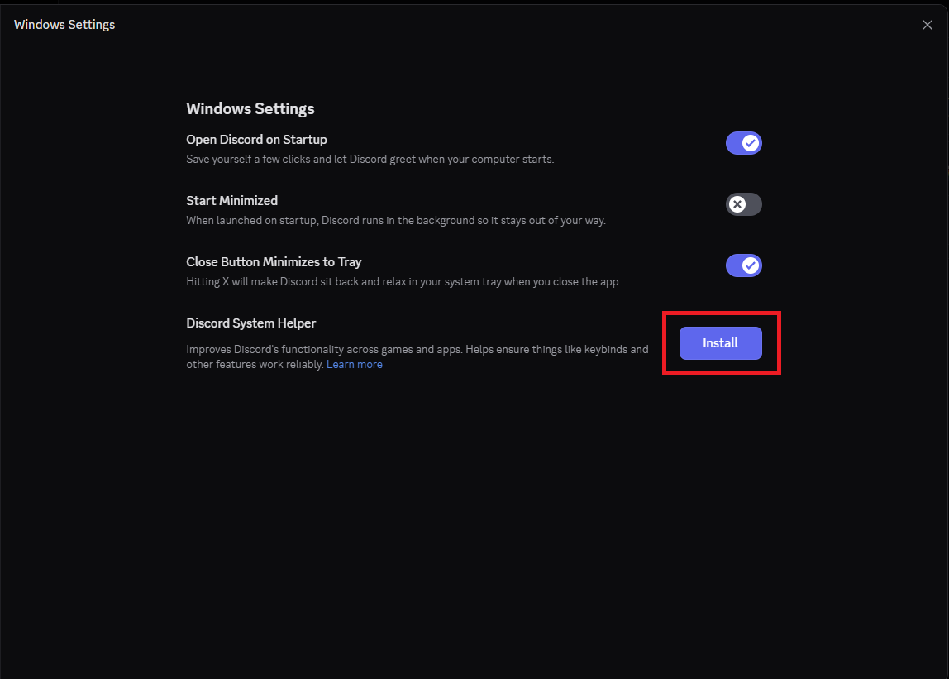949x679 pixels.
Task: Click the "Hitting X will make Discord" description
Action: 403,281
